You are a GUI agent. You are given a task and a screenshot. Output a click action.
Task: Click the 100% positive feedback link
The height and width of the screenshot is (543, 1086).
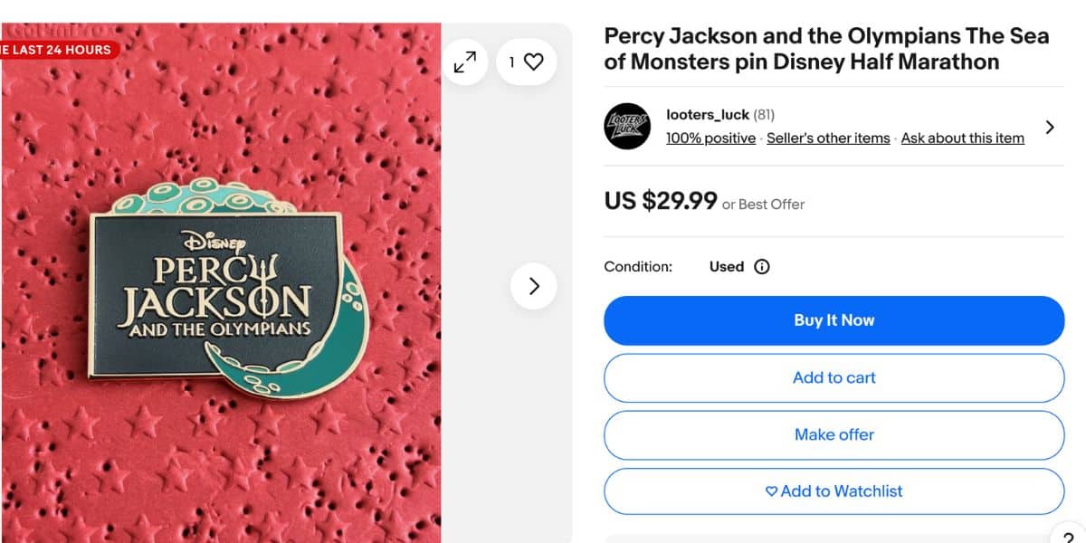pyautogui.click(x=710, y=138)
